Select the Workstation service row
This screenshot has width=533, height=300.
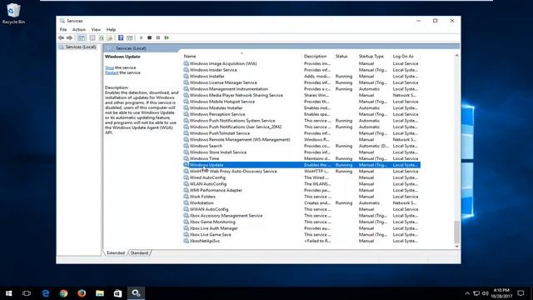click(301, 203)
